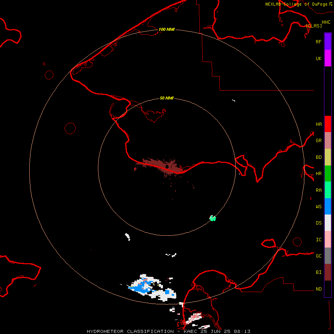
Task: Choose the white DS legend swatch
Action: 328,223
